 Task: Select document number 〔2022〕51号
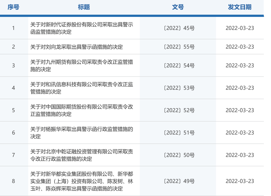(179, 133)
